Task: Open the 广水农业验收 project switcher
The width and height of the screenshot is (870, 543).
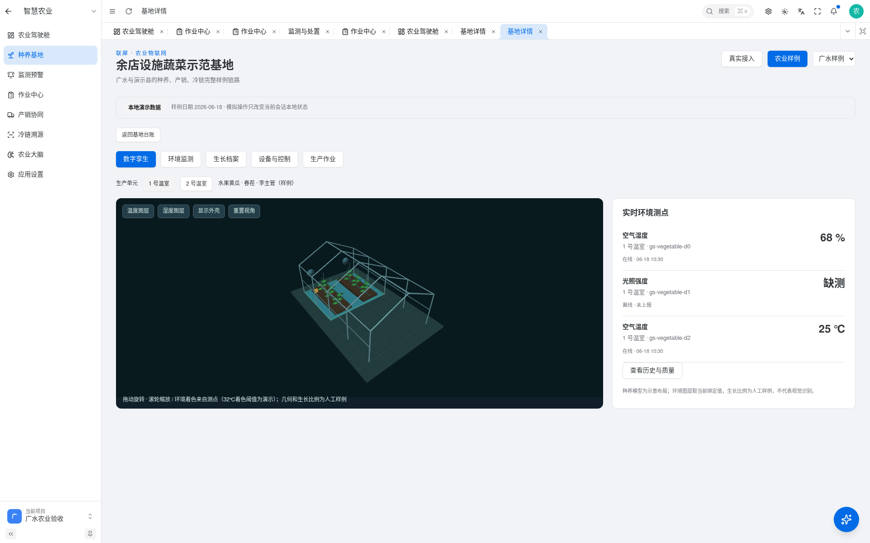Action: coord(50,516)
